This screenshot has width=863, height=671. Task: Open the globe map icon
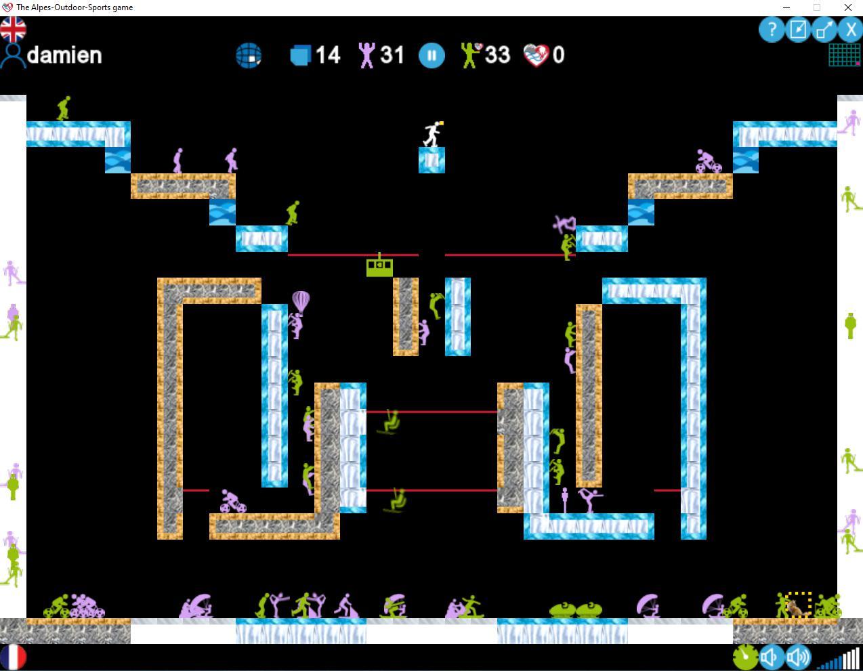pyautogui.click(x=249, y=56)
